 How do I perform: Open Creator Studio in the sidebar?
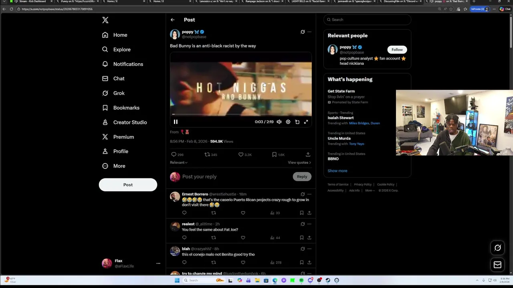tap(124, 122)
